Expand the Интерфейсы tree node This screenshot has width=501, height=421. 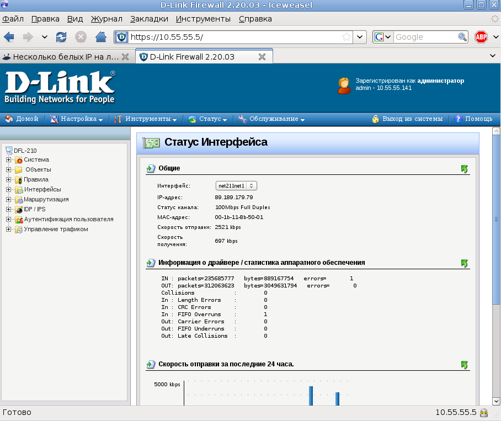point(9,189)
